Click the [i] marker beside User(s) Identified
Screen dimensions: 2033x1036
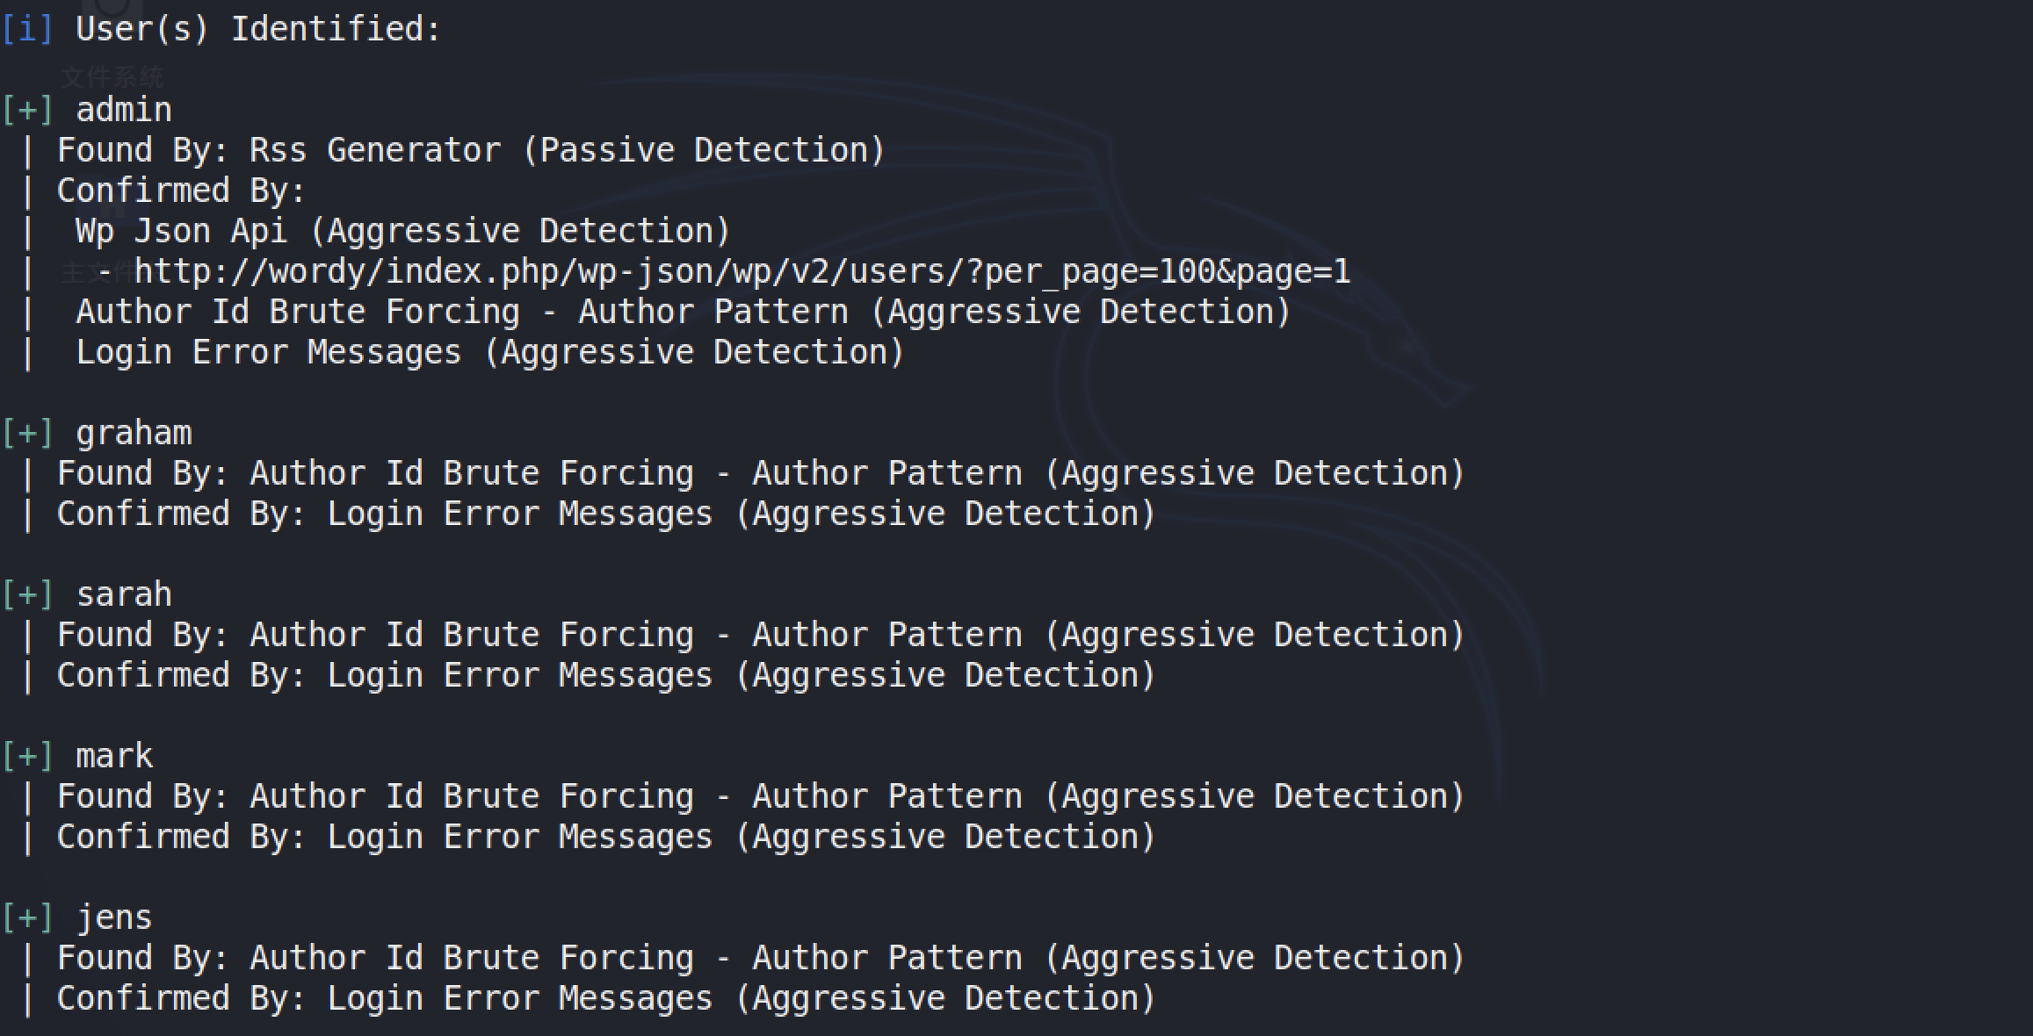click(27, 29)
